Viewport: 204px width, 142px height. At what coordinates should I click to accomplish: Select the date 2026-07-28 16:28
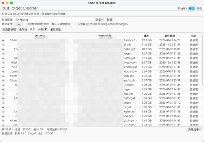coord(170,40)
